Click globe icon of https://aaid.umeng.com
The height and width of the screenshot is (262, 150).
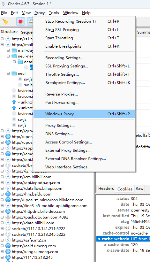coord(8,246)
